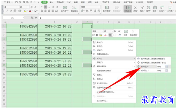Toggle bold in mini toolbar
Viewport: 177px width, 109px height.
pyautogui.click(x=97, y=35)
